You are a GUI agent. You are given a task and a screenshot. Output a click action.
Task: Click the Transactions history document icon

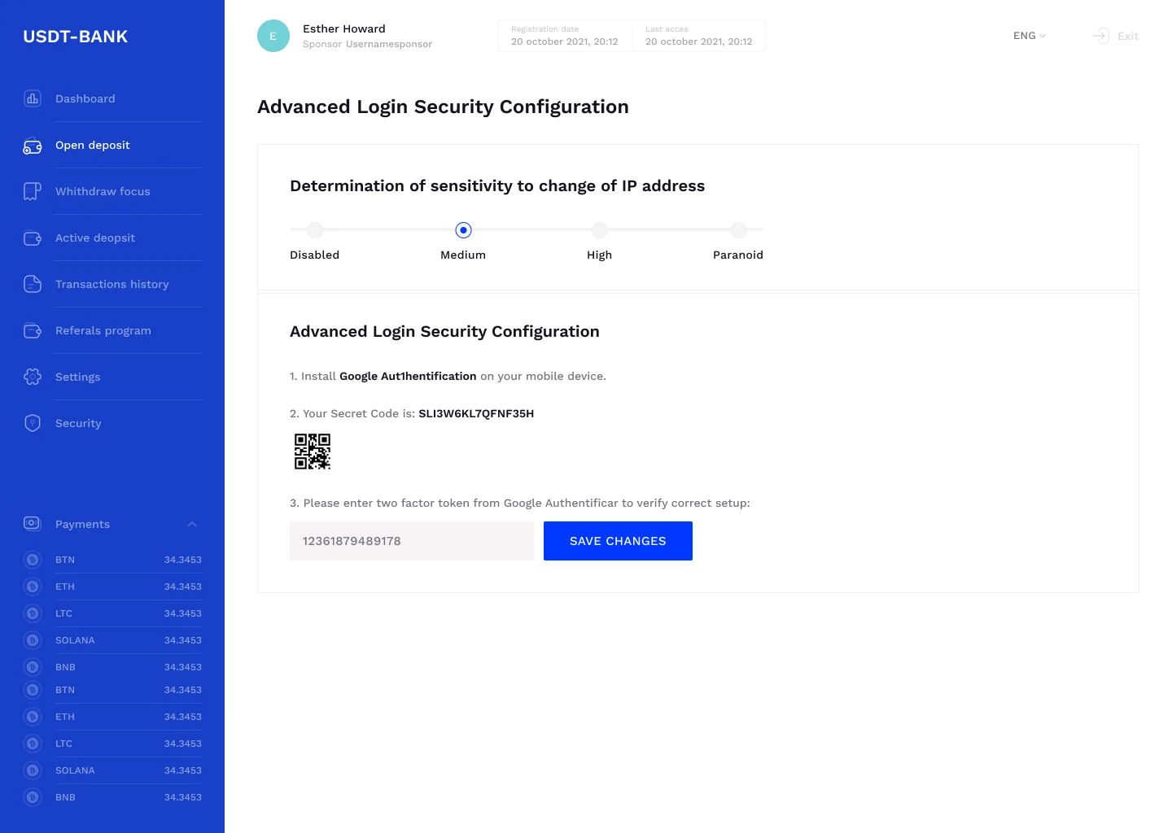pos(33,284)
